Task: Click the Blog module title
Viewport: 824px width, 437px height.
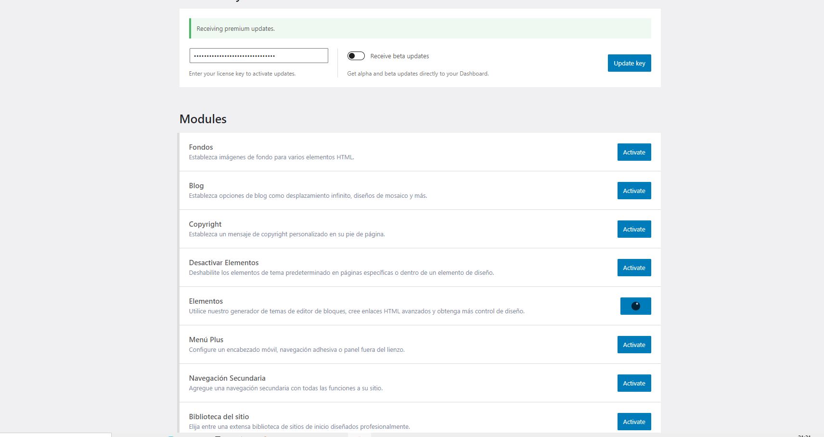Action: pos(196,186)
